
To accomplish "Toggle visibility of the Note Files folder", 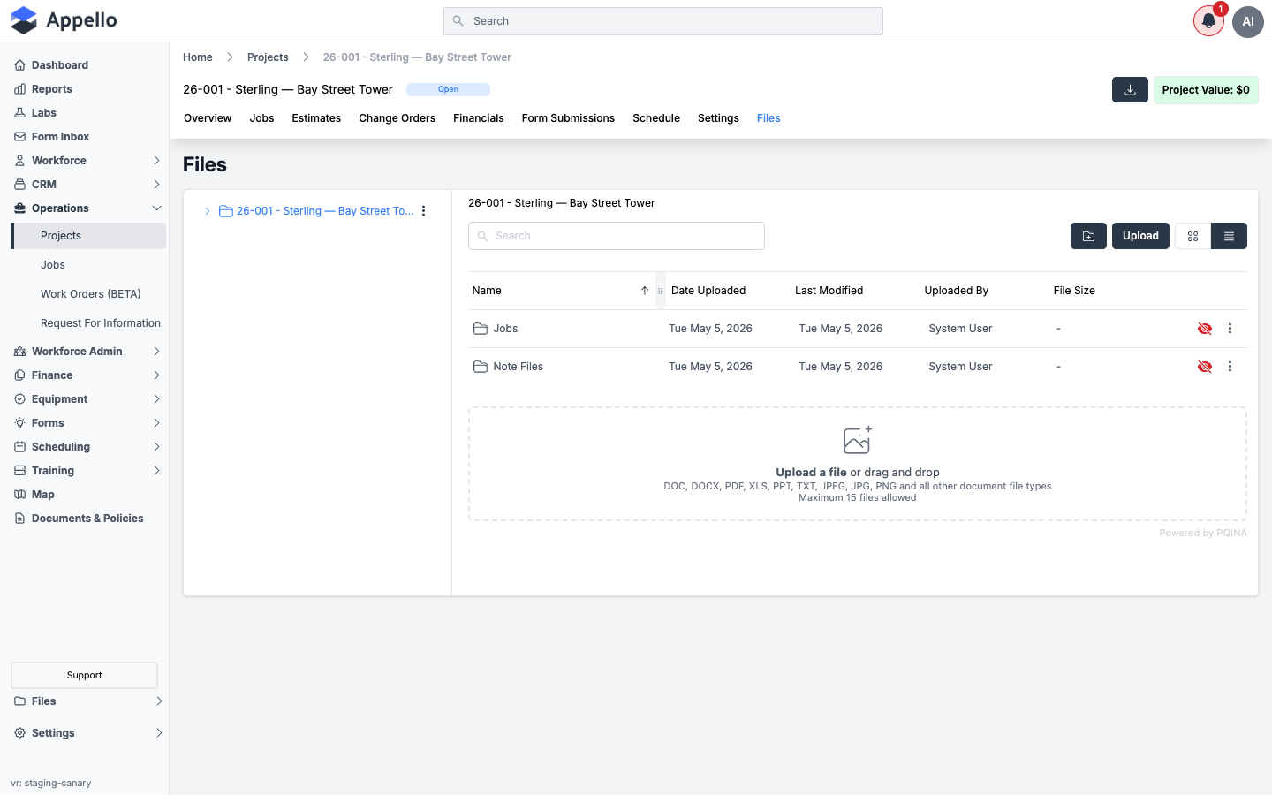I will (1204, 367).
